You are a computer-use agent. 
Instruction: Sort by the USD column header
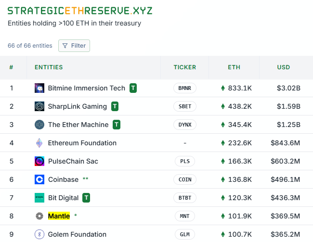(x=284, y=67)
